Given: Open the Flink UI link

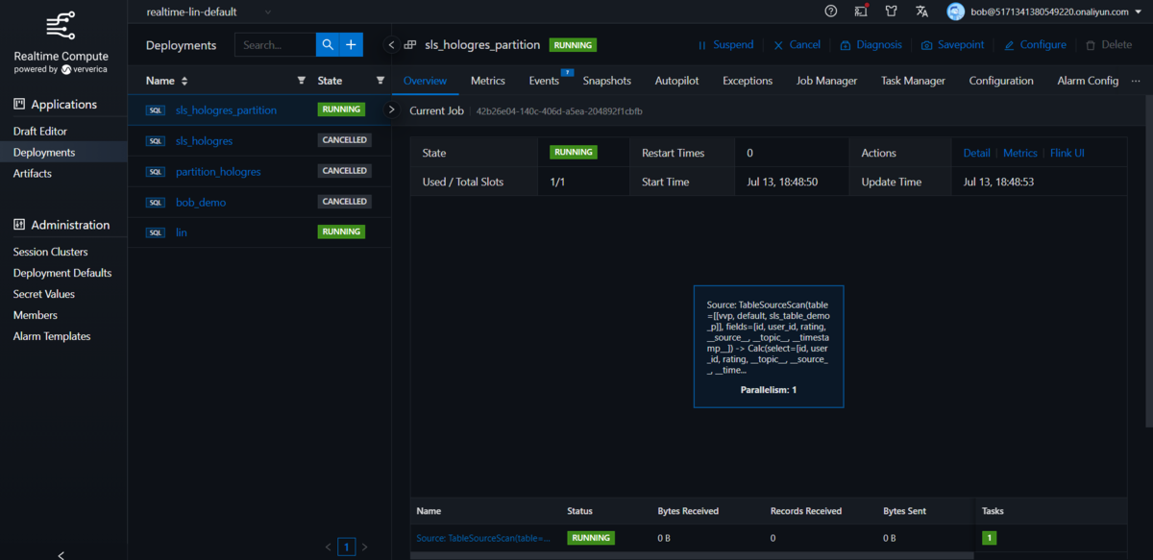Looking at the screenshot, I should (1067, 153).
